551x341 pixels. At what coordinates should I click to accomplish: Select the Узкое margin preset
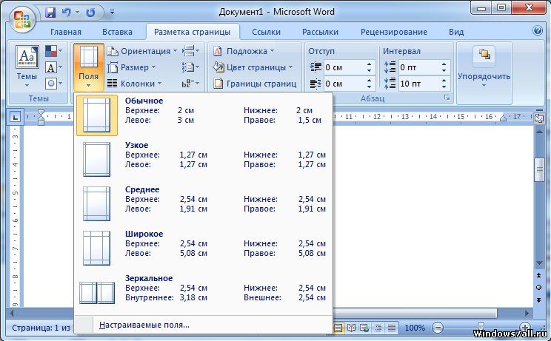click(203, 159)
